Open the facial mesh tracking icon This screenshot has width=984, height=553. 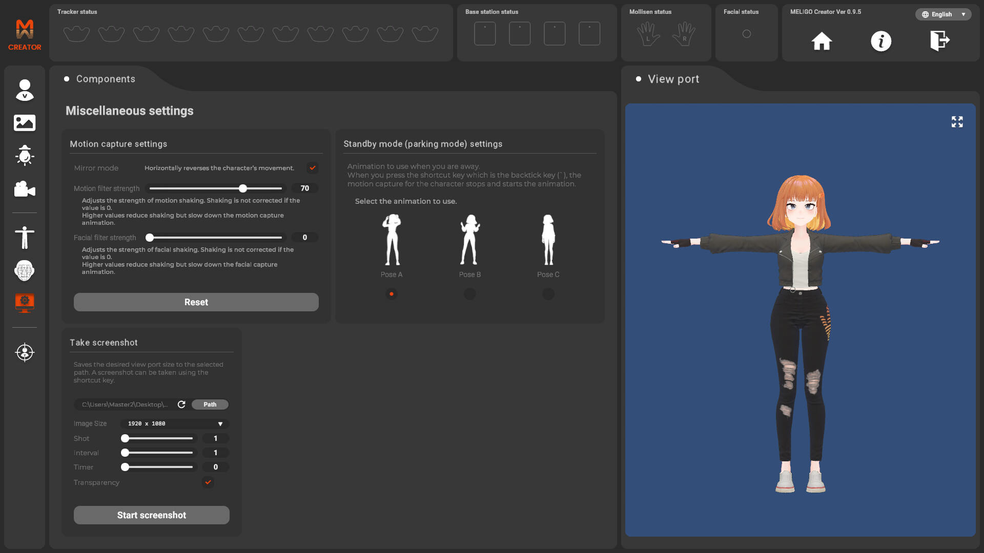click(24, 270)
